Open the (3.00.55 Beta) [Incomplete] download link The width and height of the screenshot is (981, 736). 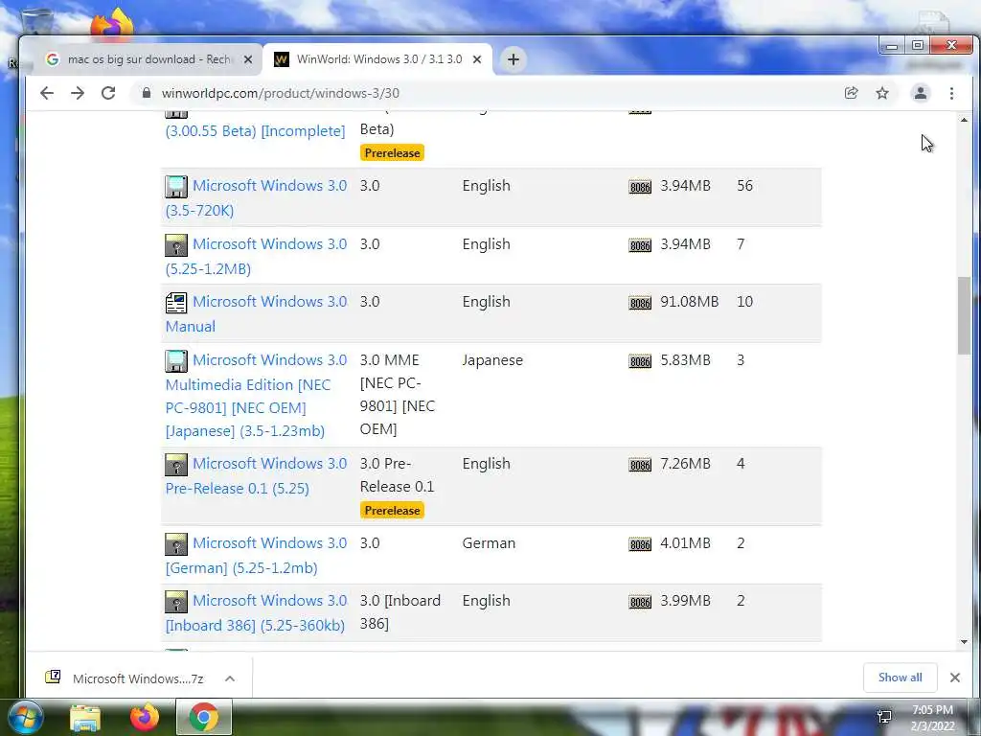point(255,130)
